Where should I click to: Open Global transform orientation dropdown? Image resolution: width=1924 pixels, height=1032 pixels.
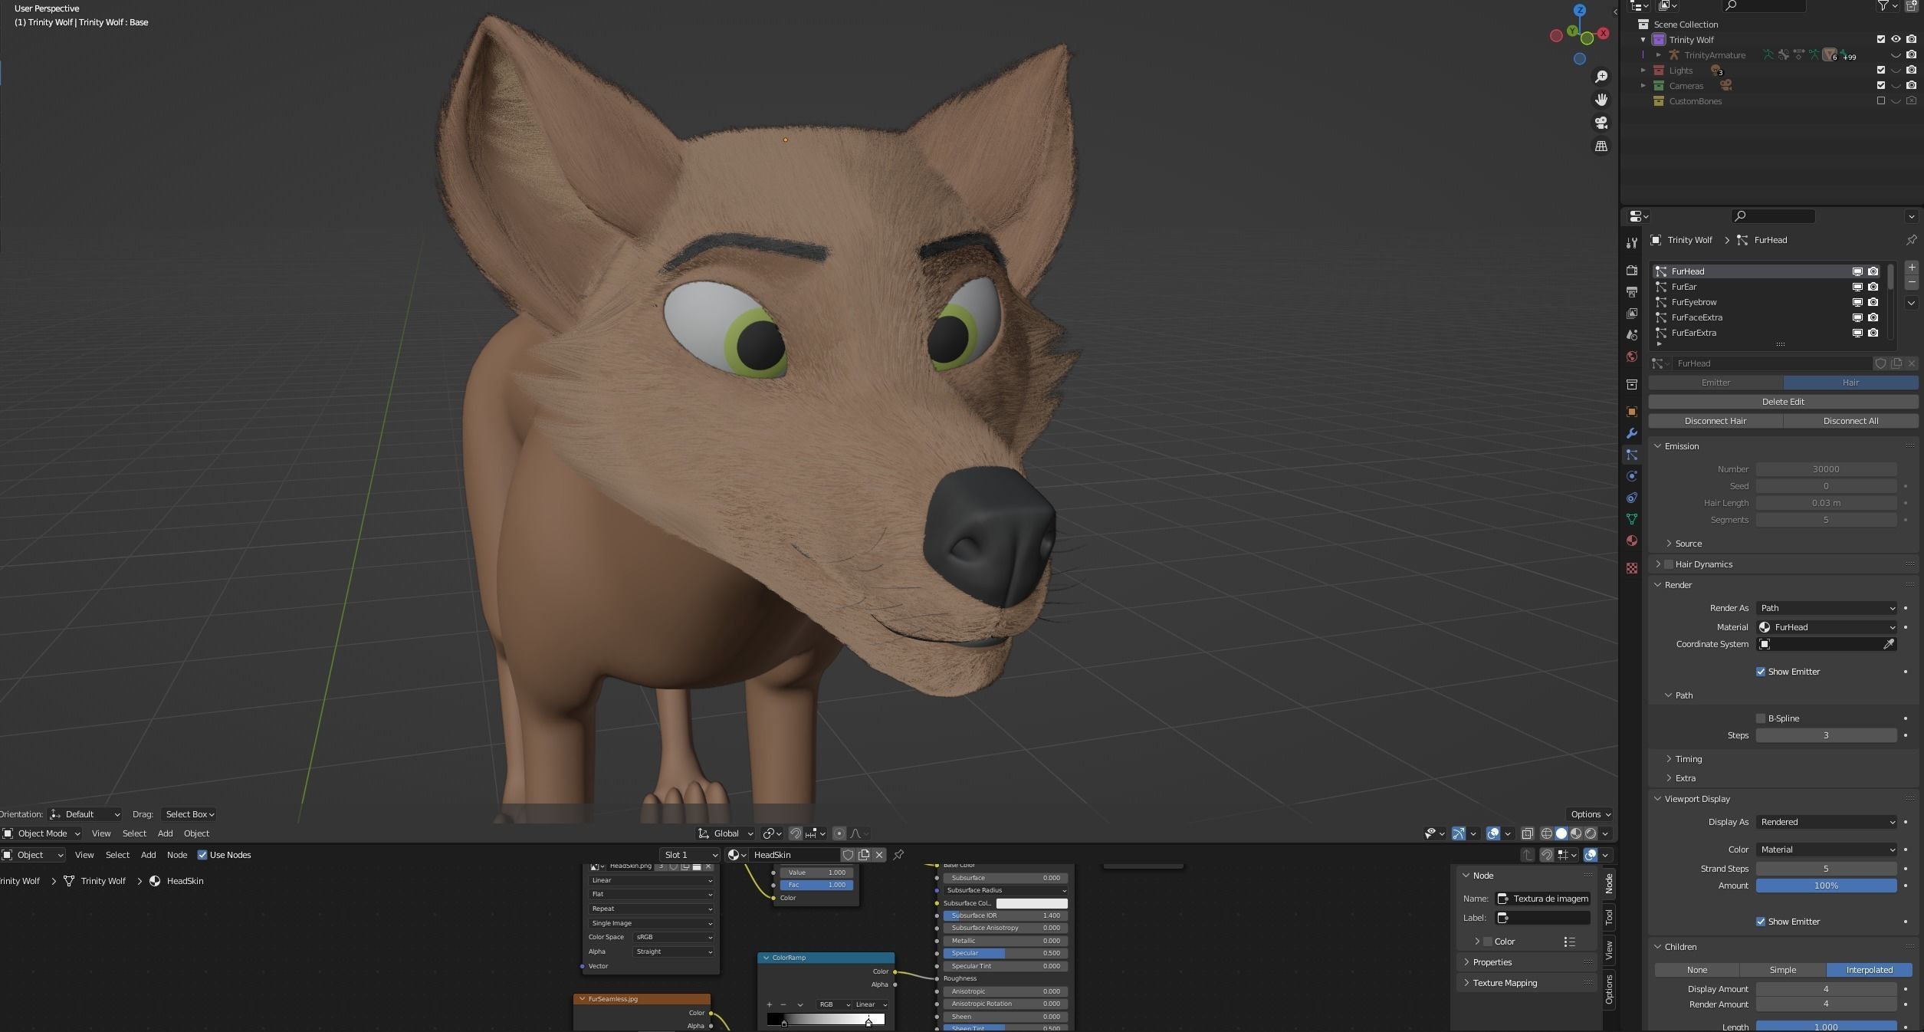(x=725, y=833)
